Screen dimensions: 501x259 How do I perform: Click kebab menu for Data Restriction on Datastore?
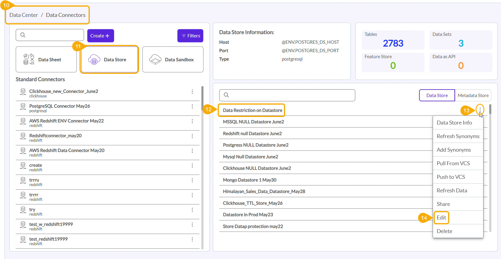coord(480,110)
